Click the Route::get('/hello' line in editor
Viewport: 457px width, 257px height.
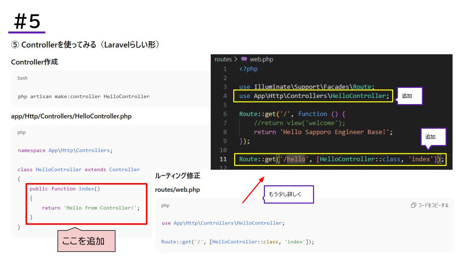[341, 159]
